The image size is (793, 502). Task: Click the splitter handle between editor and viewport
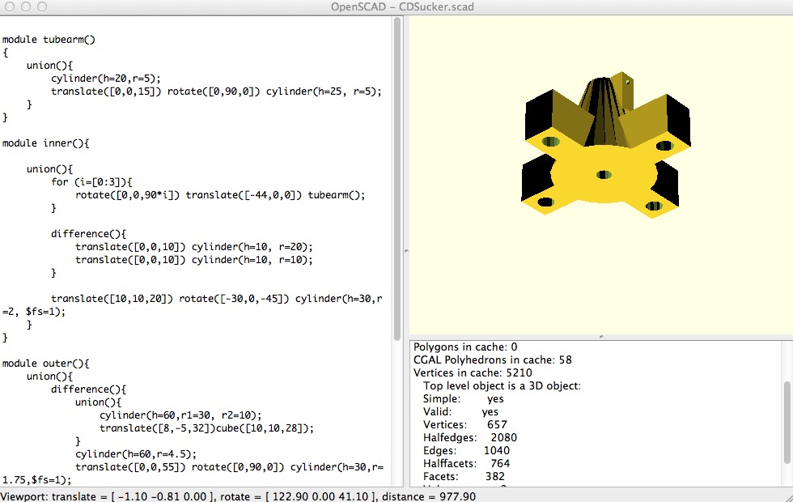pos(405,251)
